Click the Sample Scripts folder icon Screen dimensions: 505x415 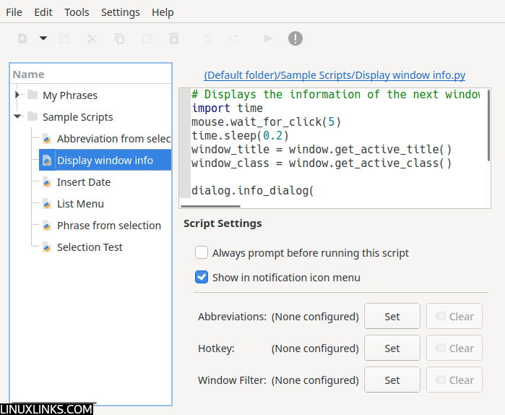33,116
